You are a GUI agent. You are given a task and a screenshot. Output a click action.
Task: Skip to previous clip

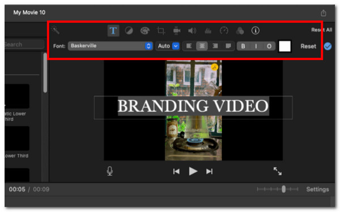pyautogui.click(x=176, y=171)
